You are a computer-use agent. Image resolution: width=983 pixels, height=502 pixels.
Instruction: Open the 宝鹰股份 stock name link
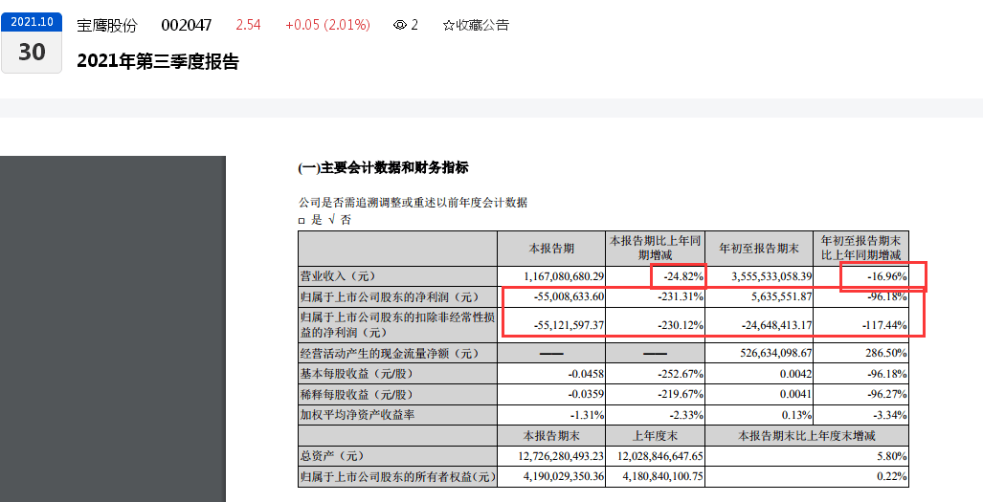tap(107, 25)
